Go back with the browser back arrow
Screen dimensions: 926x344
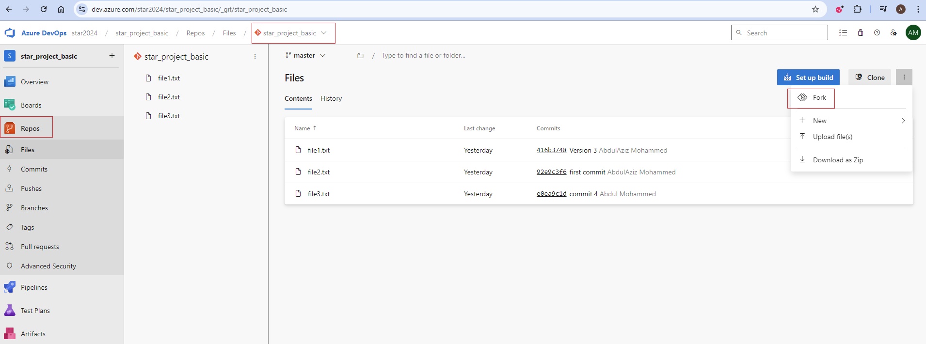tap(9, 9)
